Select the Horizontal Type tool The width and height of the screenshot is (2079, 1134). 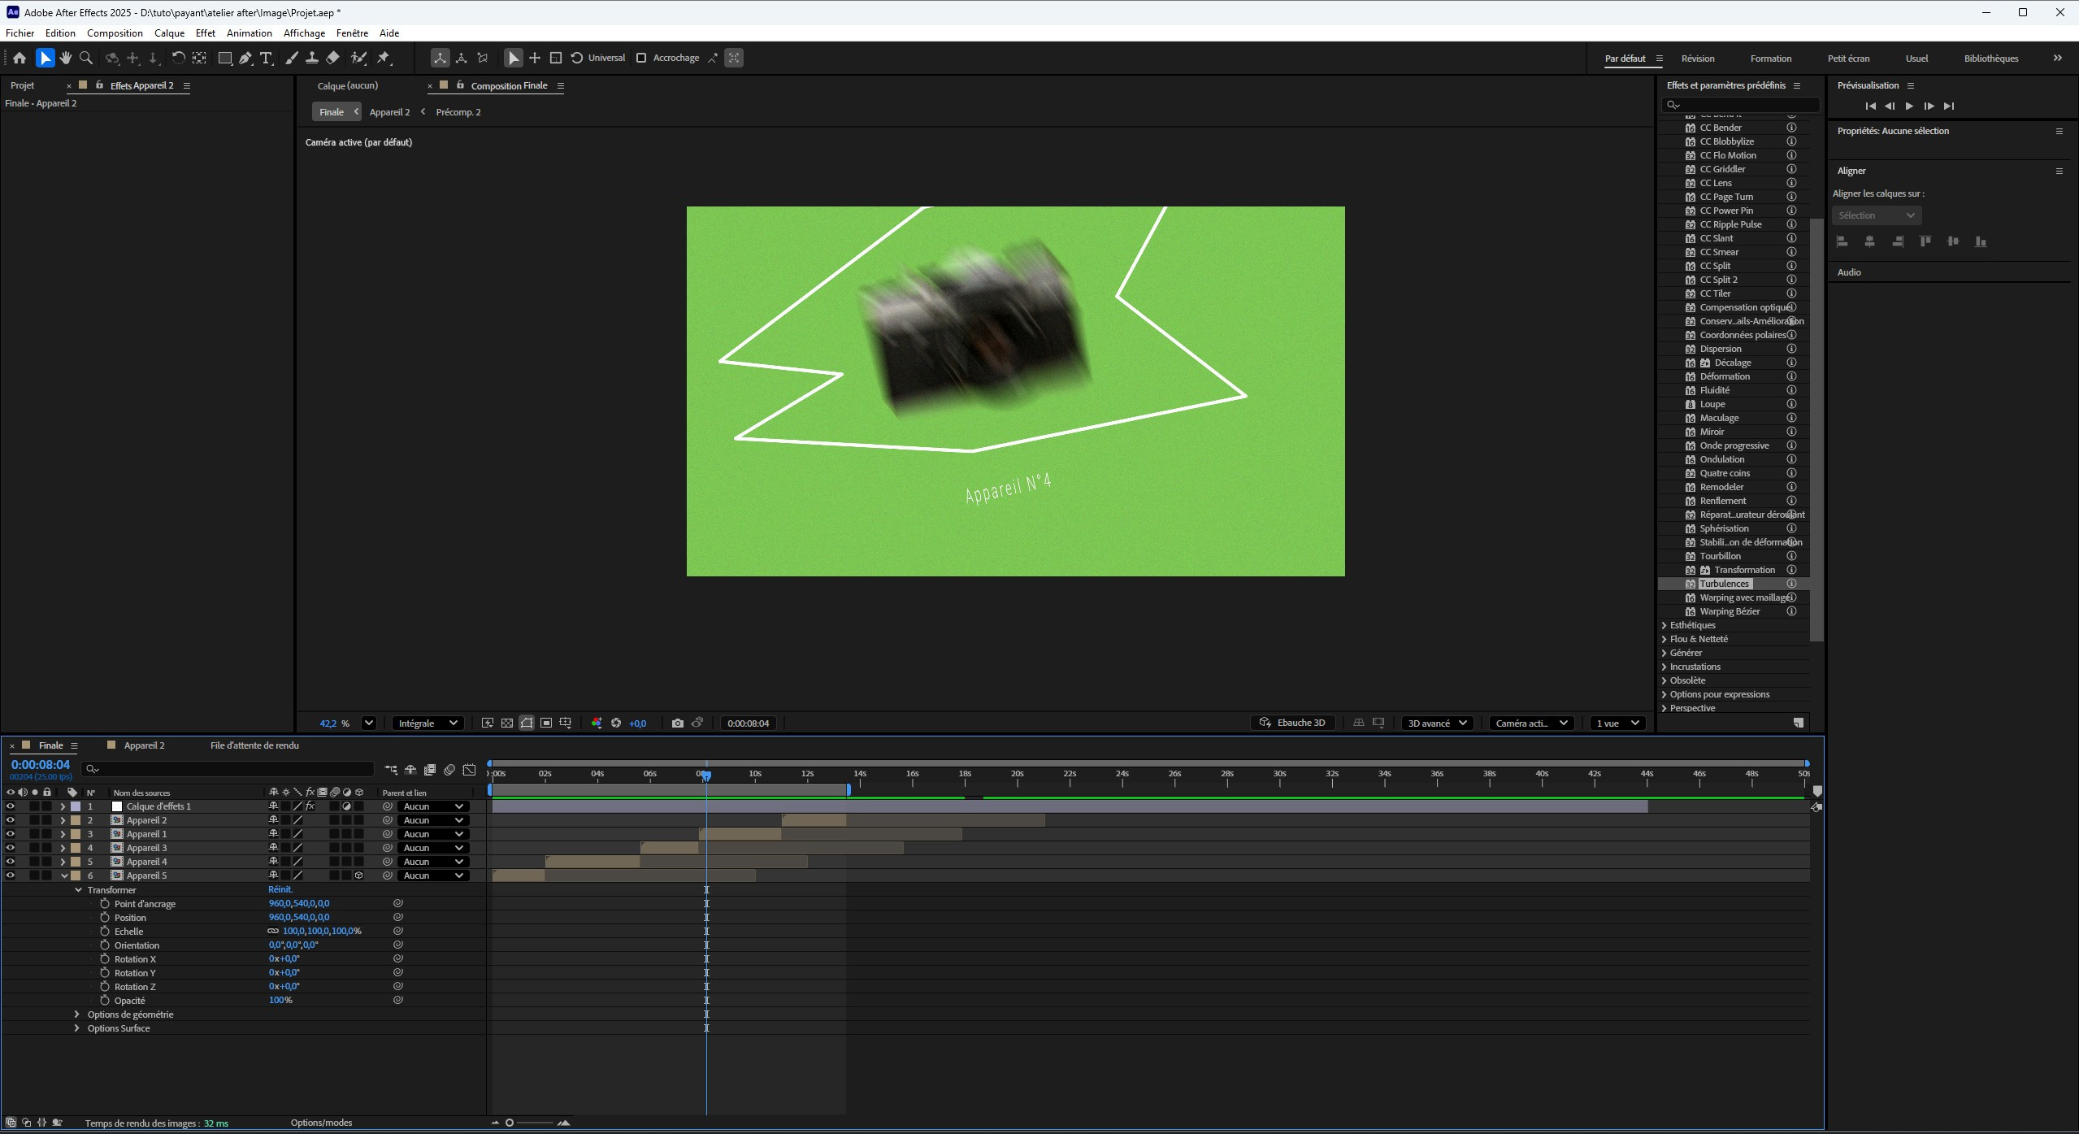[266, 58]
